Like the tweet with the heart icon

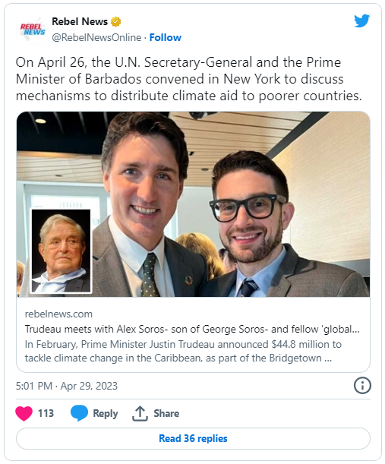coord(24,413)
